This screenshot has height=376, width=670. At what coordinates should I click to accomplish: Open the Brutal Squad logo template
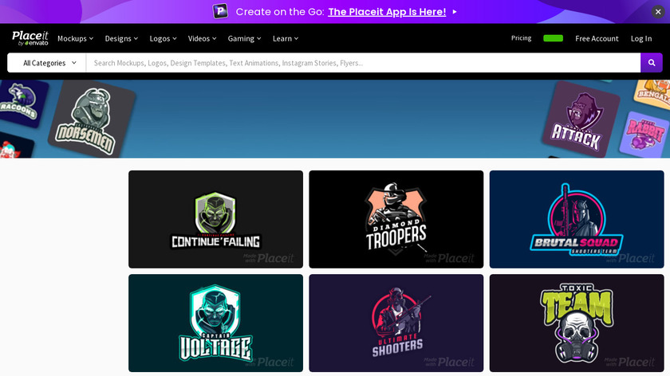click(x=577, y=219)
